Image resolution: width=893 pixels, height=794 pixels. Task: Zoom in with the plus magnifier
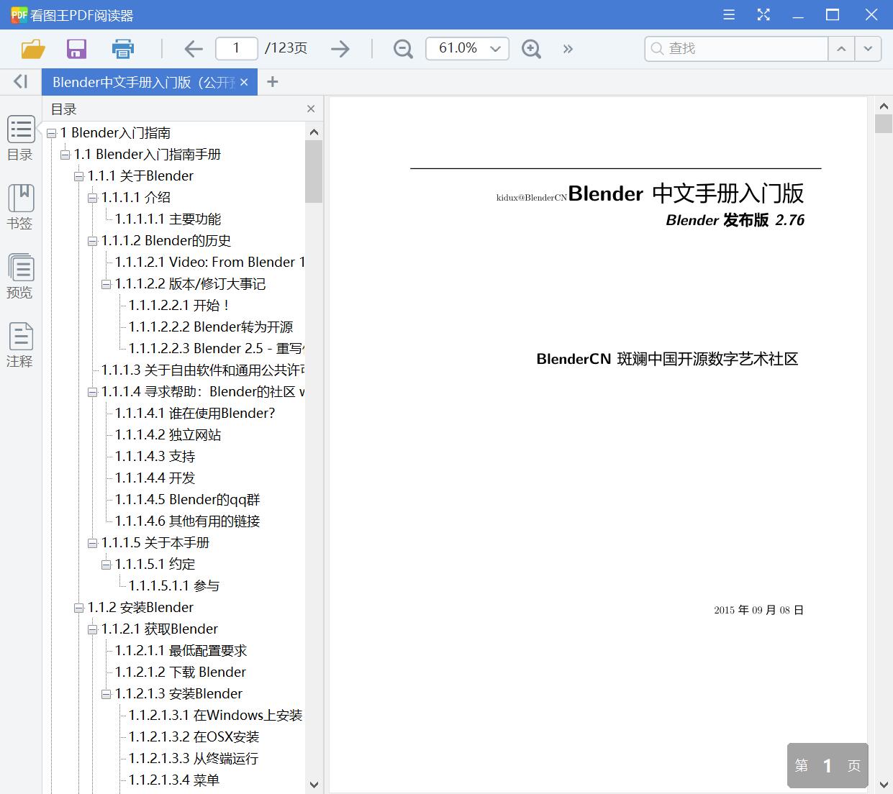coord(531,49)
